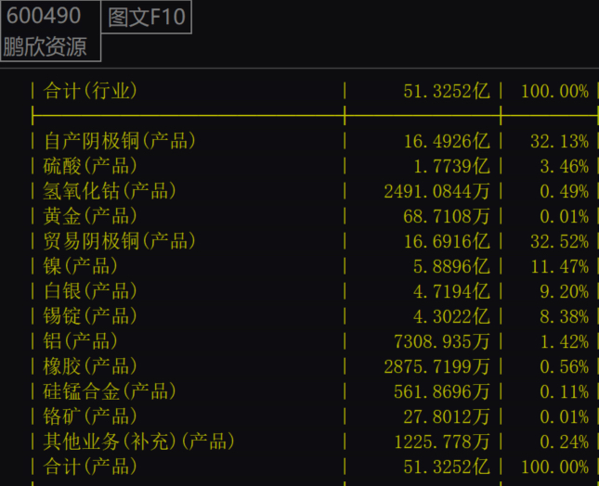Click the 0.01% value in the 铬矿 row
This screenshot has width=599, height=486.
(565, 417)
